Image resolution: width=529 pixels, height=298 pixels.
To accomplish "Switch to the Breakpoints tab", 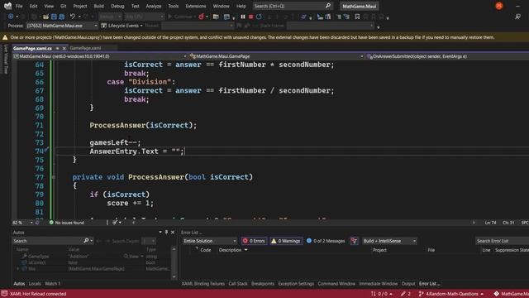I will pyautogui.click(x=263, y=284).
